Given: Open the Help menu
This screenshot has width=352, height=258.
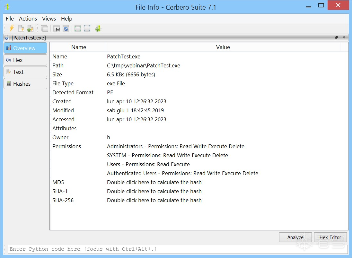Looking at the screenshot, I should [67, 19].
